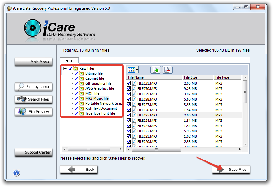
Task: Click the Raw Files root folder icon
Action: coord(76,68)
